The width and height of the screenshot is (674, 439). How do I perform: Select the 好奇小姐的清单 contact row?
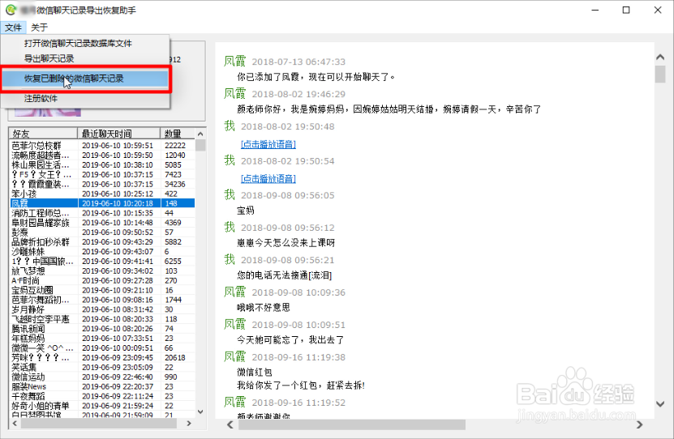click(x=102, y=406)
